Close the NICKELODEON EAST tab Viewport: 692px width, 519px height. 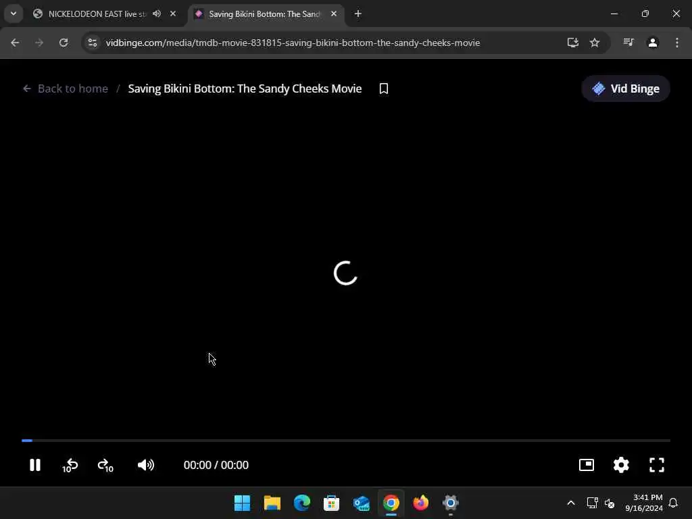pyautogui.click(x=173, y=14)
